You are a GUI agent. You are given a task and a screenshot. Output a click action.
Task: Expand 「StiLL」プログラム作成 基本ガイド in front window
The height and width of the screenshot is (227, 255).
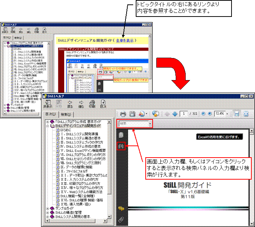[x=47, y=122]
